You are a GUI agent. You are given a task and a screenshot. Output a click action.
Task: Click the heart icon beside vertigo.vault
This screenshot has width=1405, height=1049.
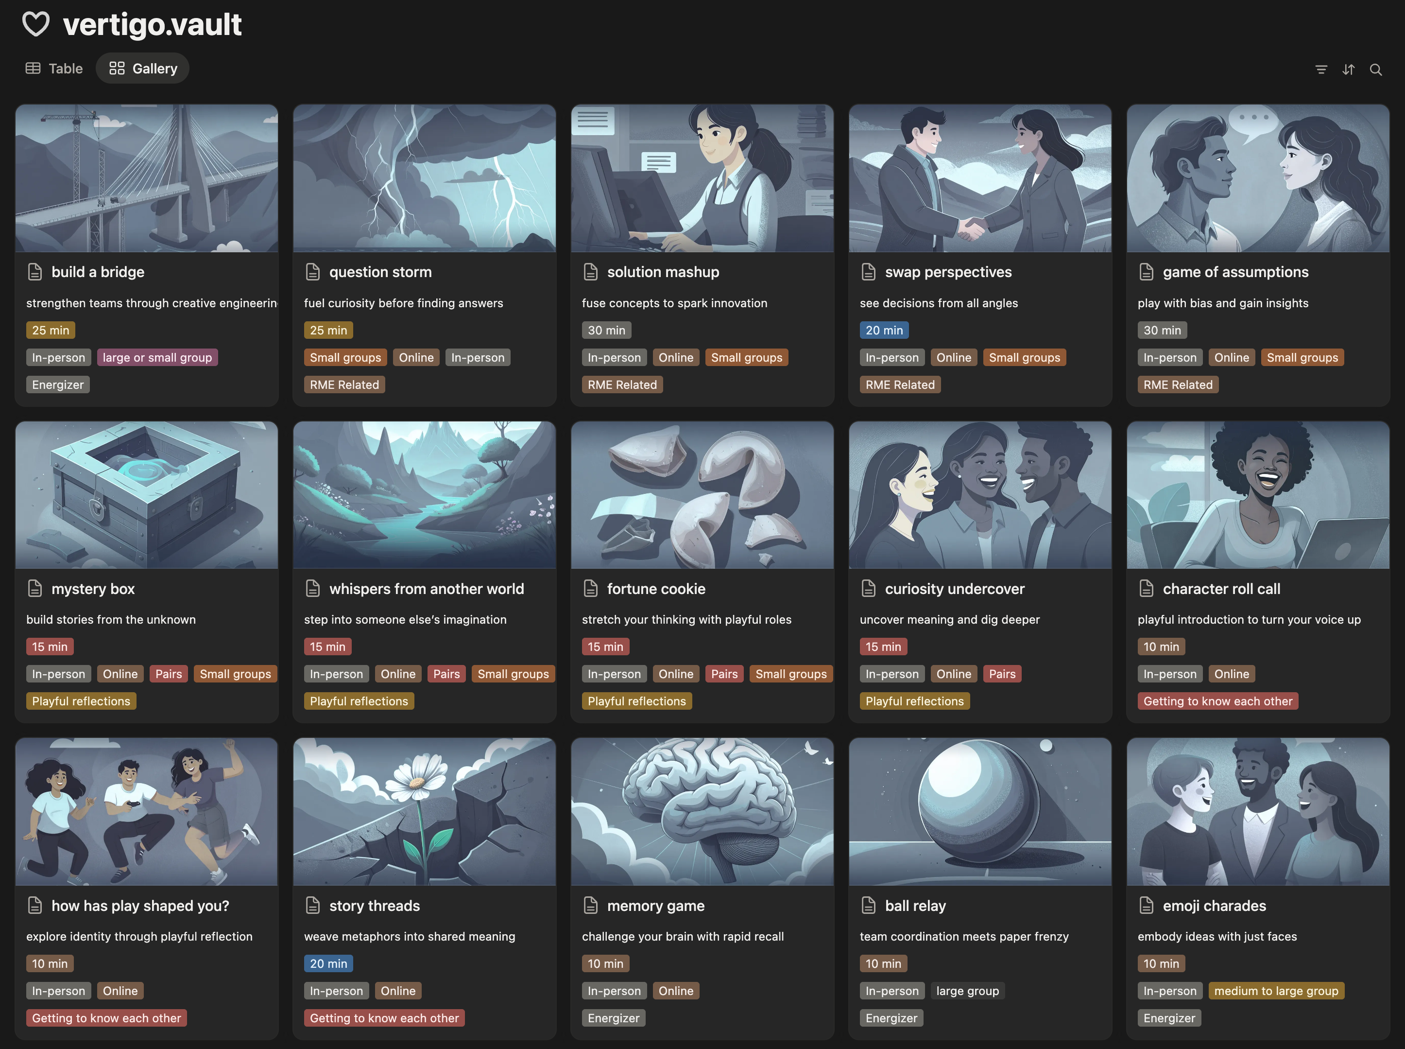35,24
